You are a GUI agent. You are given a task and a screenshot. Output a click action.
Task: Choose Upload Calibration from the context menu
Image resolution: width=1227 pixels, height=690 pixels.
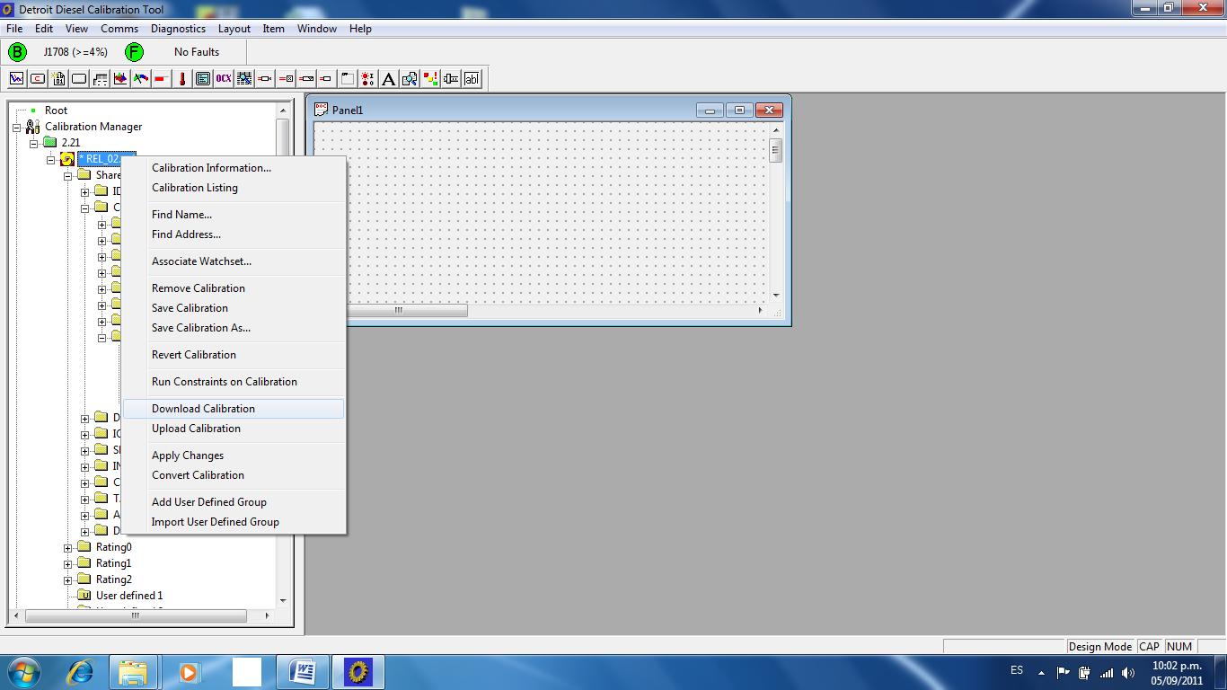click(x=234, y=429)
